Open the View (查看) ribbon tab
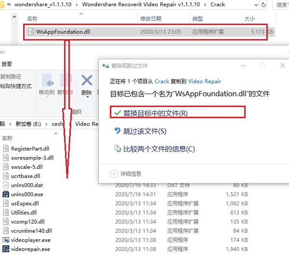The height and width of the screenshot is (259, 289). pos(7,64)
